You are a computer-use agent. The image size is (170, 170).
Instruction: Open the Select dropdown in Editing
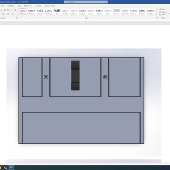tap(163, 15)
